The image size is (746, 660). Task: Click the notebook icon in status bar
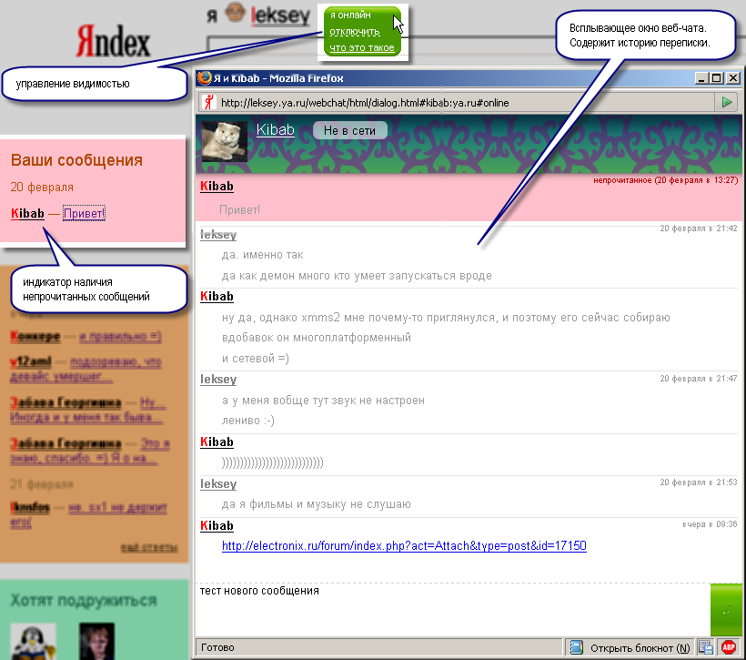click(x=576, y=647)
